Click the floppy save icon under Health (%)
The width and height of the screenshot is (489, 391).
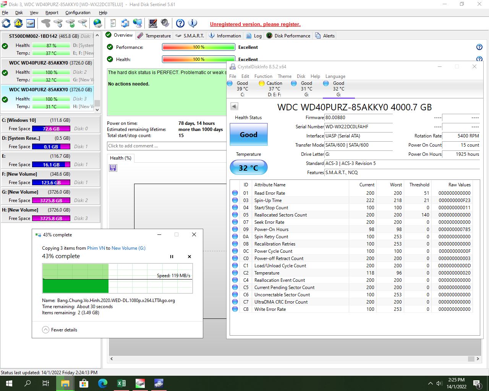click(113, 168)
